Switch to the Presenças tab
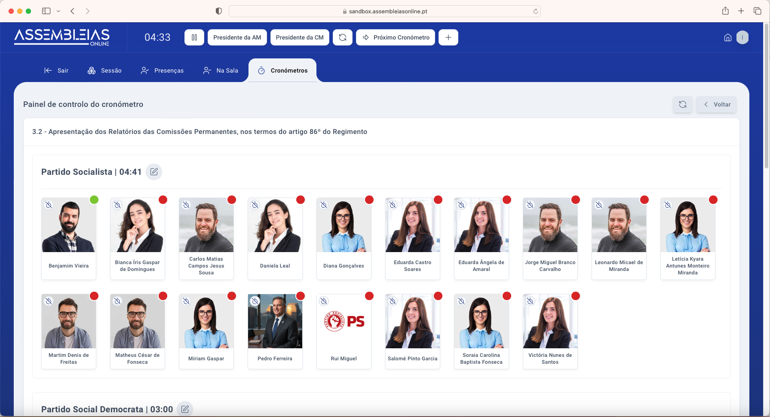This screenshot has width=770, height=417. 163,70
